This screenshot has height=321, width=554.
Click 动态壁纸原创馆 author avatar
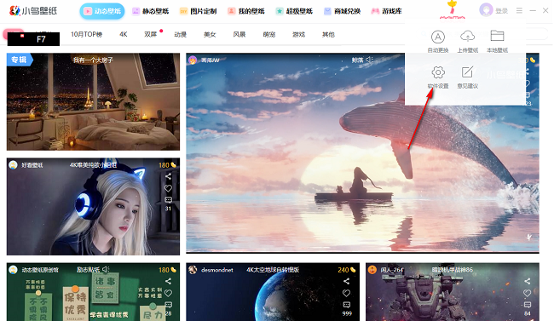point(13,270)
